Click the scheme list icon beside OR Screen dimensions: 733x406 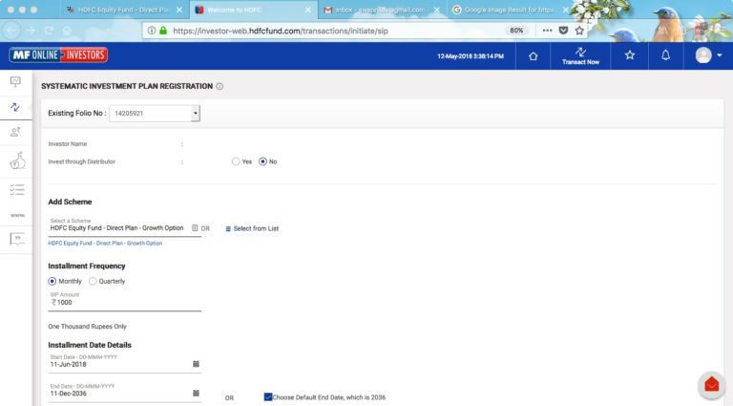coord(195,228)
